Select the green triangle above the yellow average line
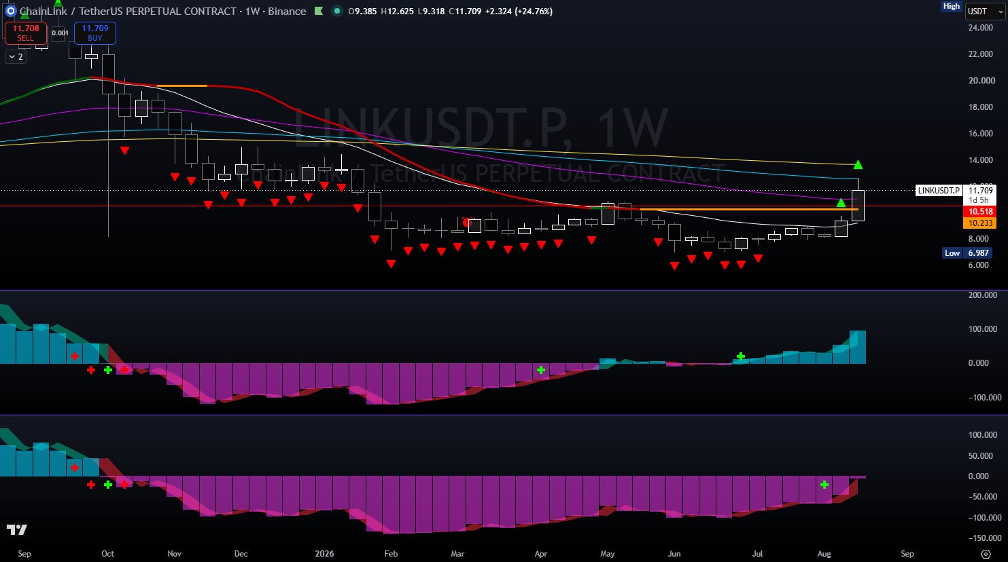This screenshot has height=562, width=1008. 858,164
